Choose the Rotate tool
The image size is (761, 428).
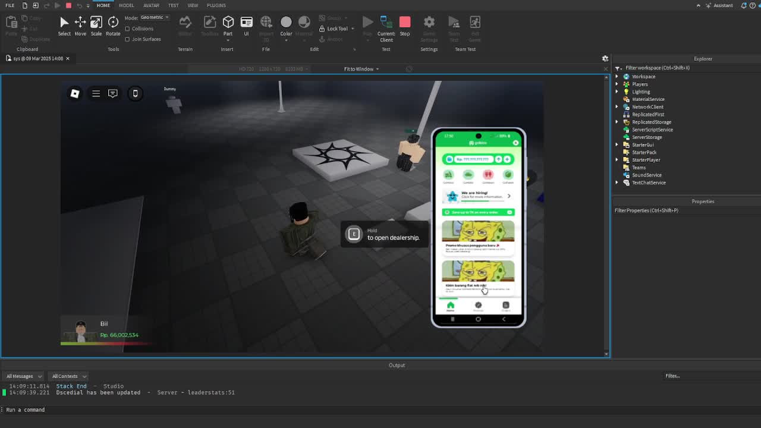pos(113,26)
